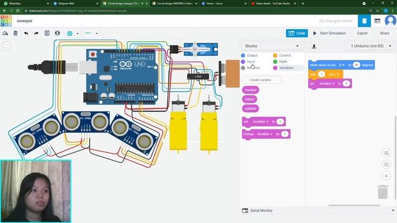
Task: Switch to the WhatsApp browser tab
Action: coord(25,4)
